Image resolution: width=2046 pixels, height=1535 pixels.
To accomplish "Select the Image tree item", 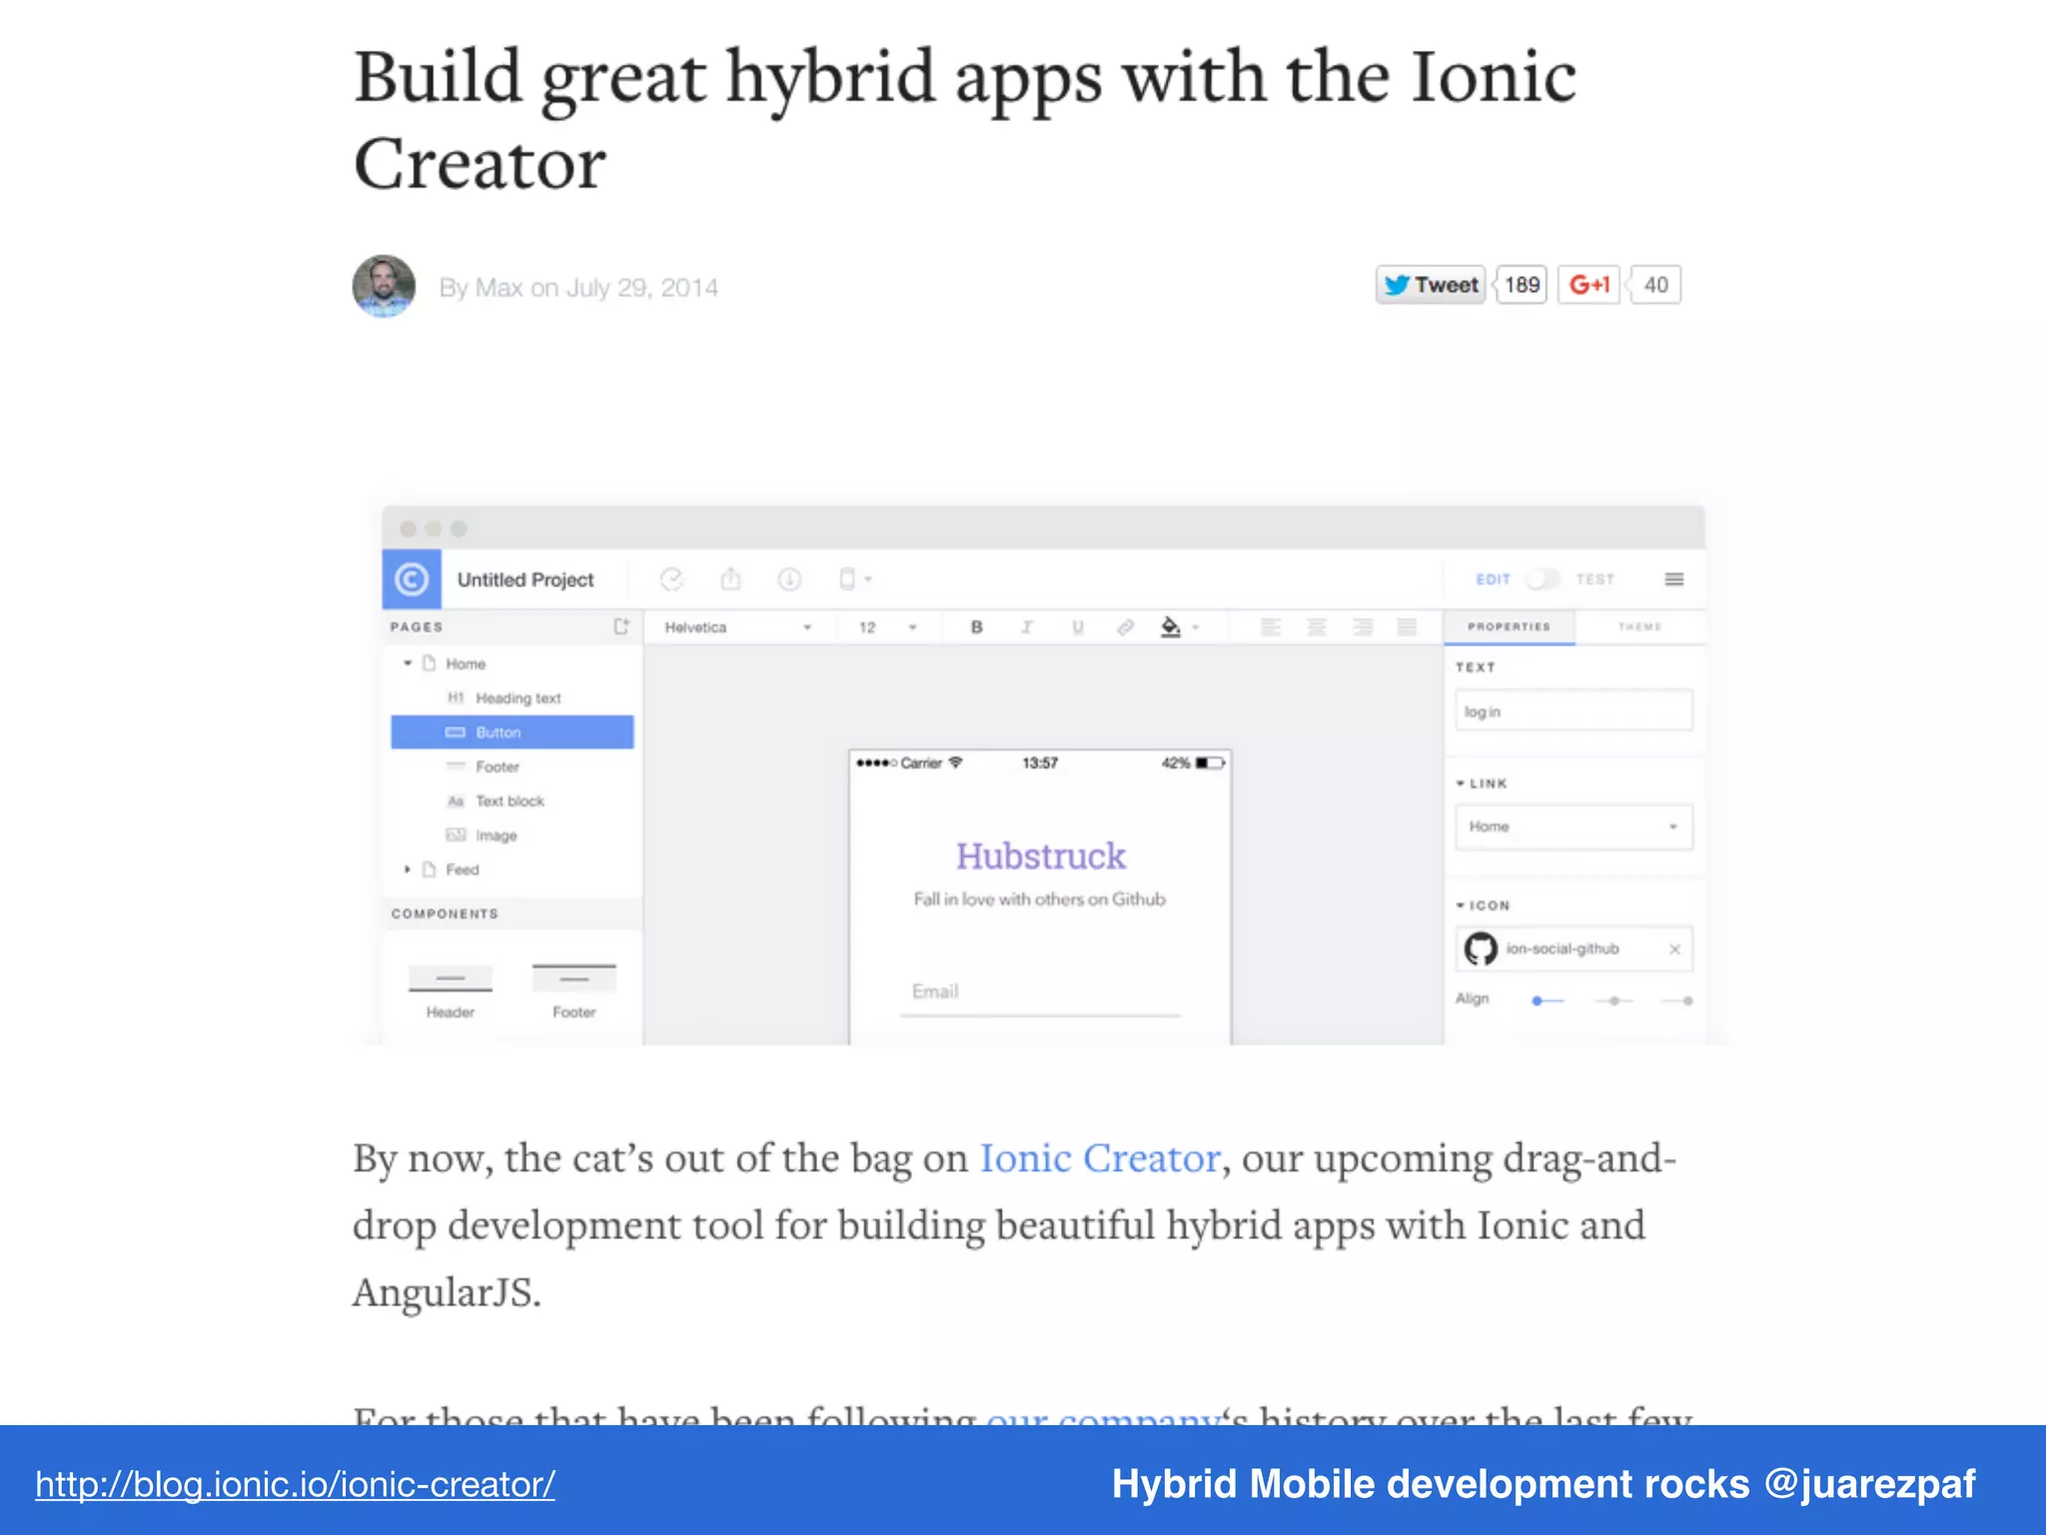I will [512, 835].
